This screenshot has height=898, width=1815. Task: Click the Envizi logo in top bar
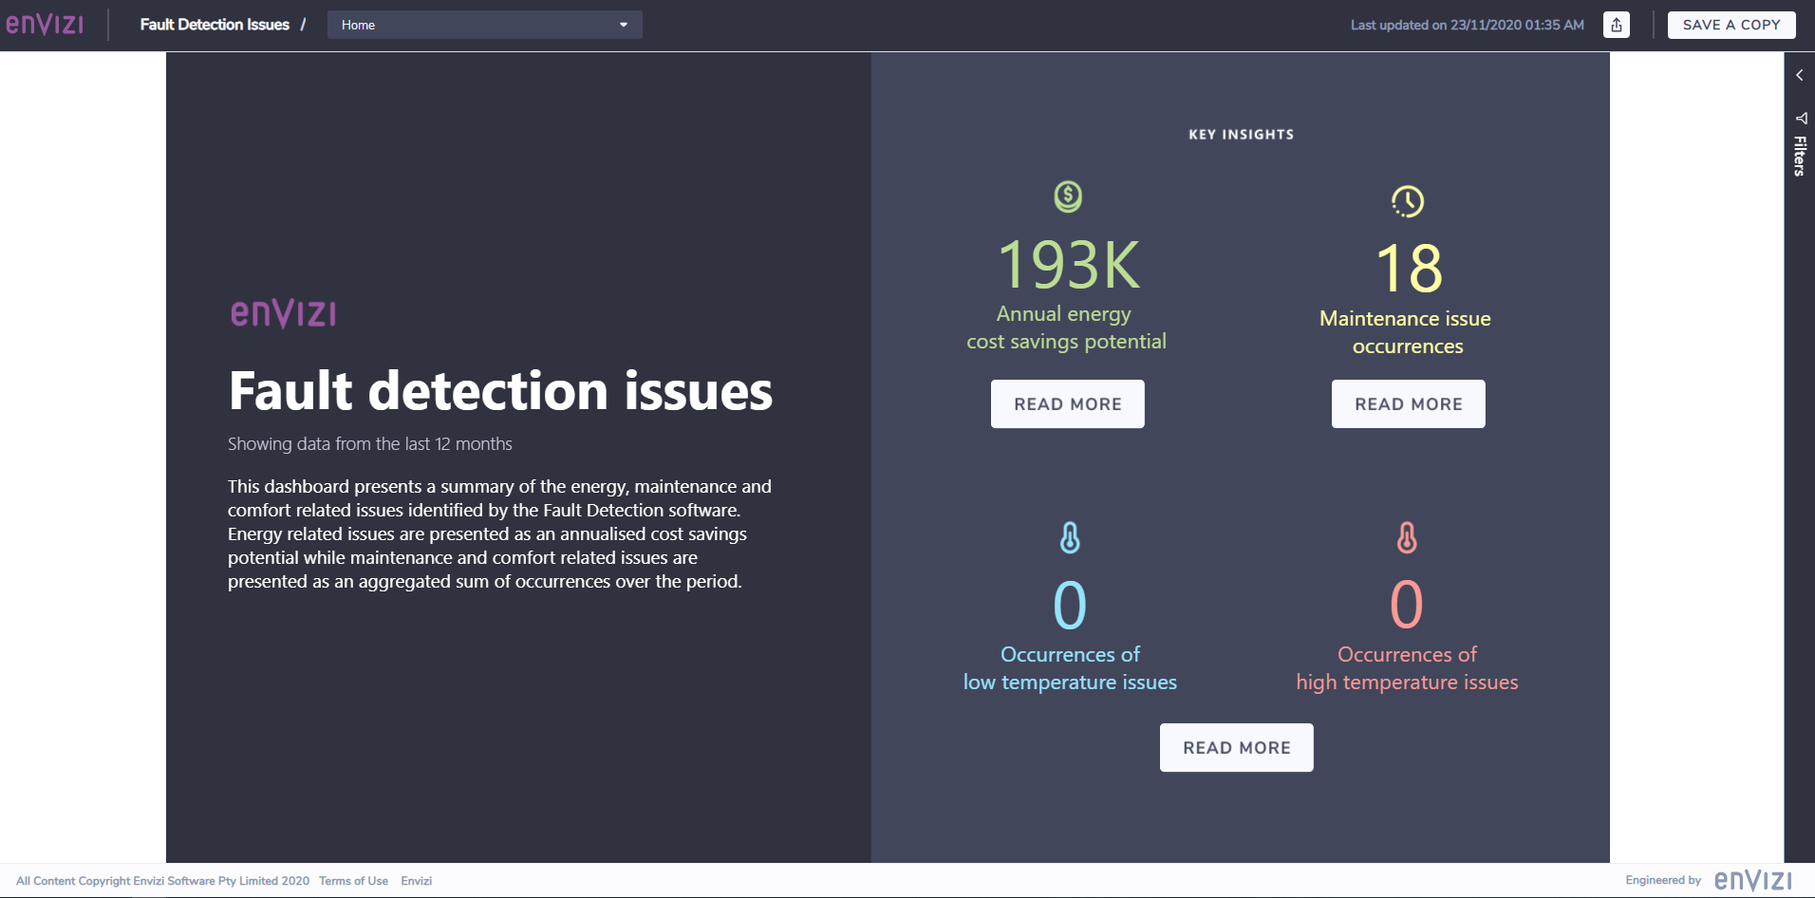pyautogui.click(x=45, y=24)
